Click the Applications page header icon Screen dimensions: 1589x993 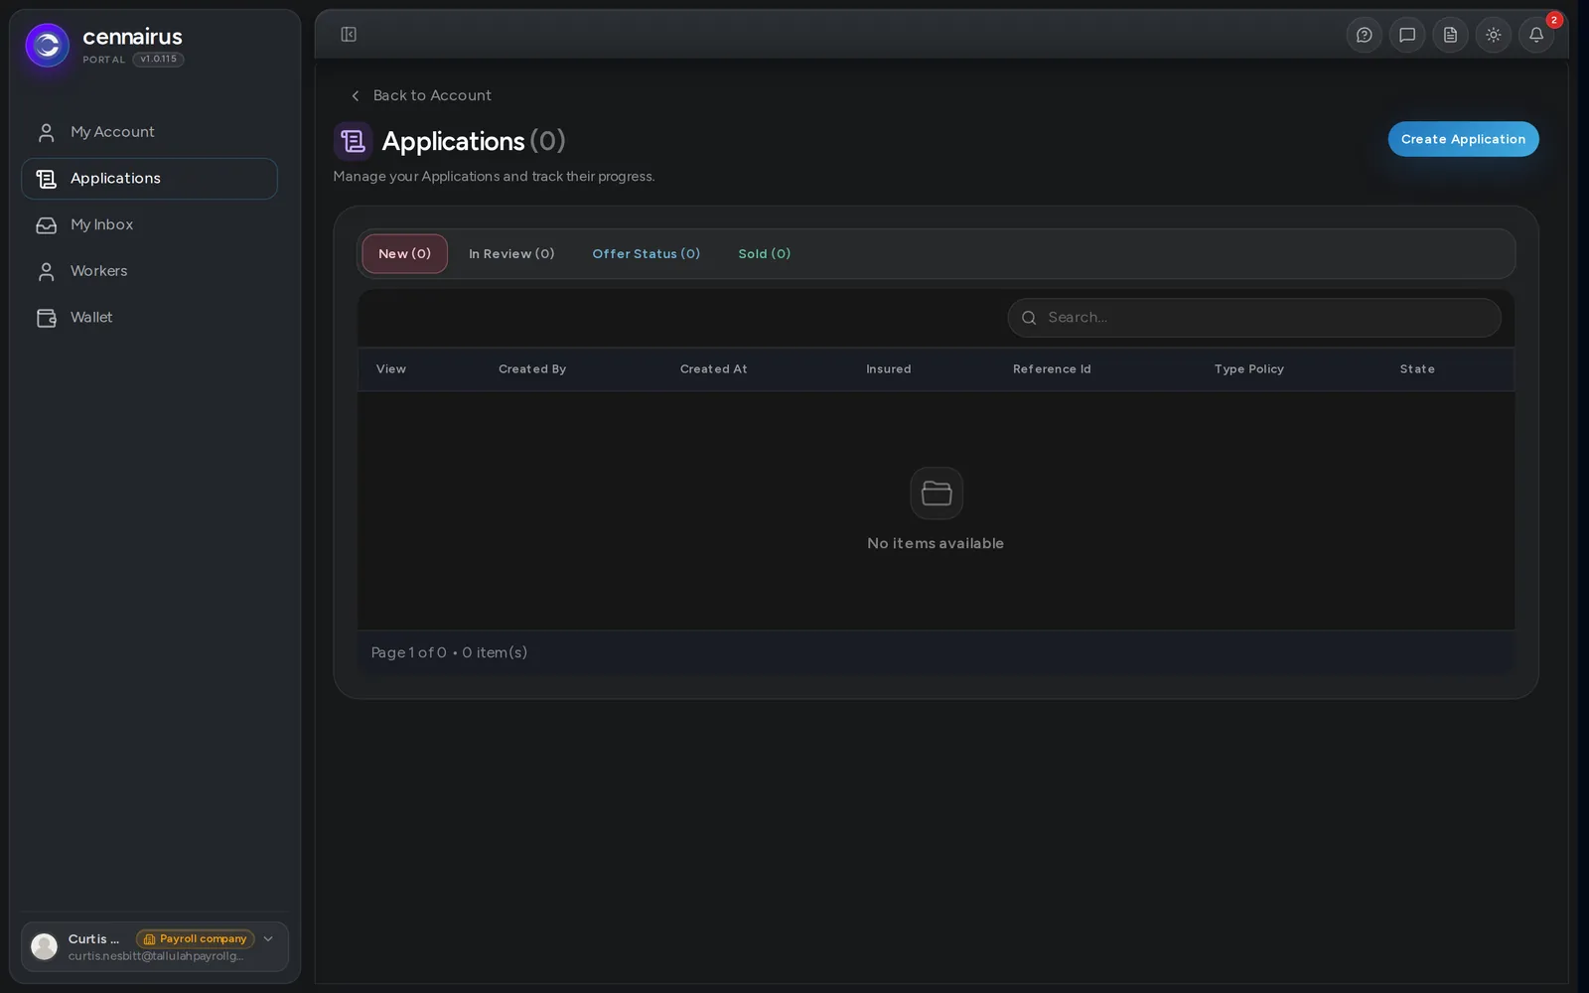(353, 141)
